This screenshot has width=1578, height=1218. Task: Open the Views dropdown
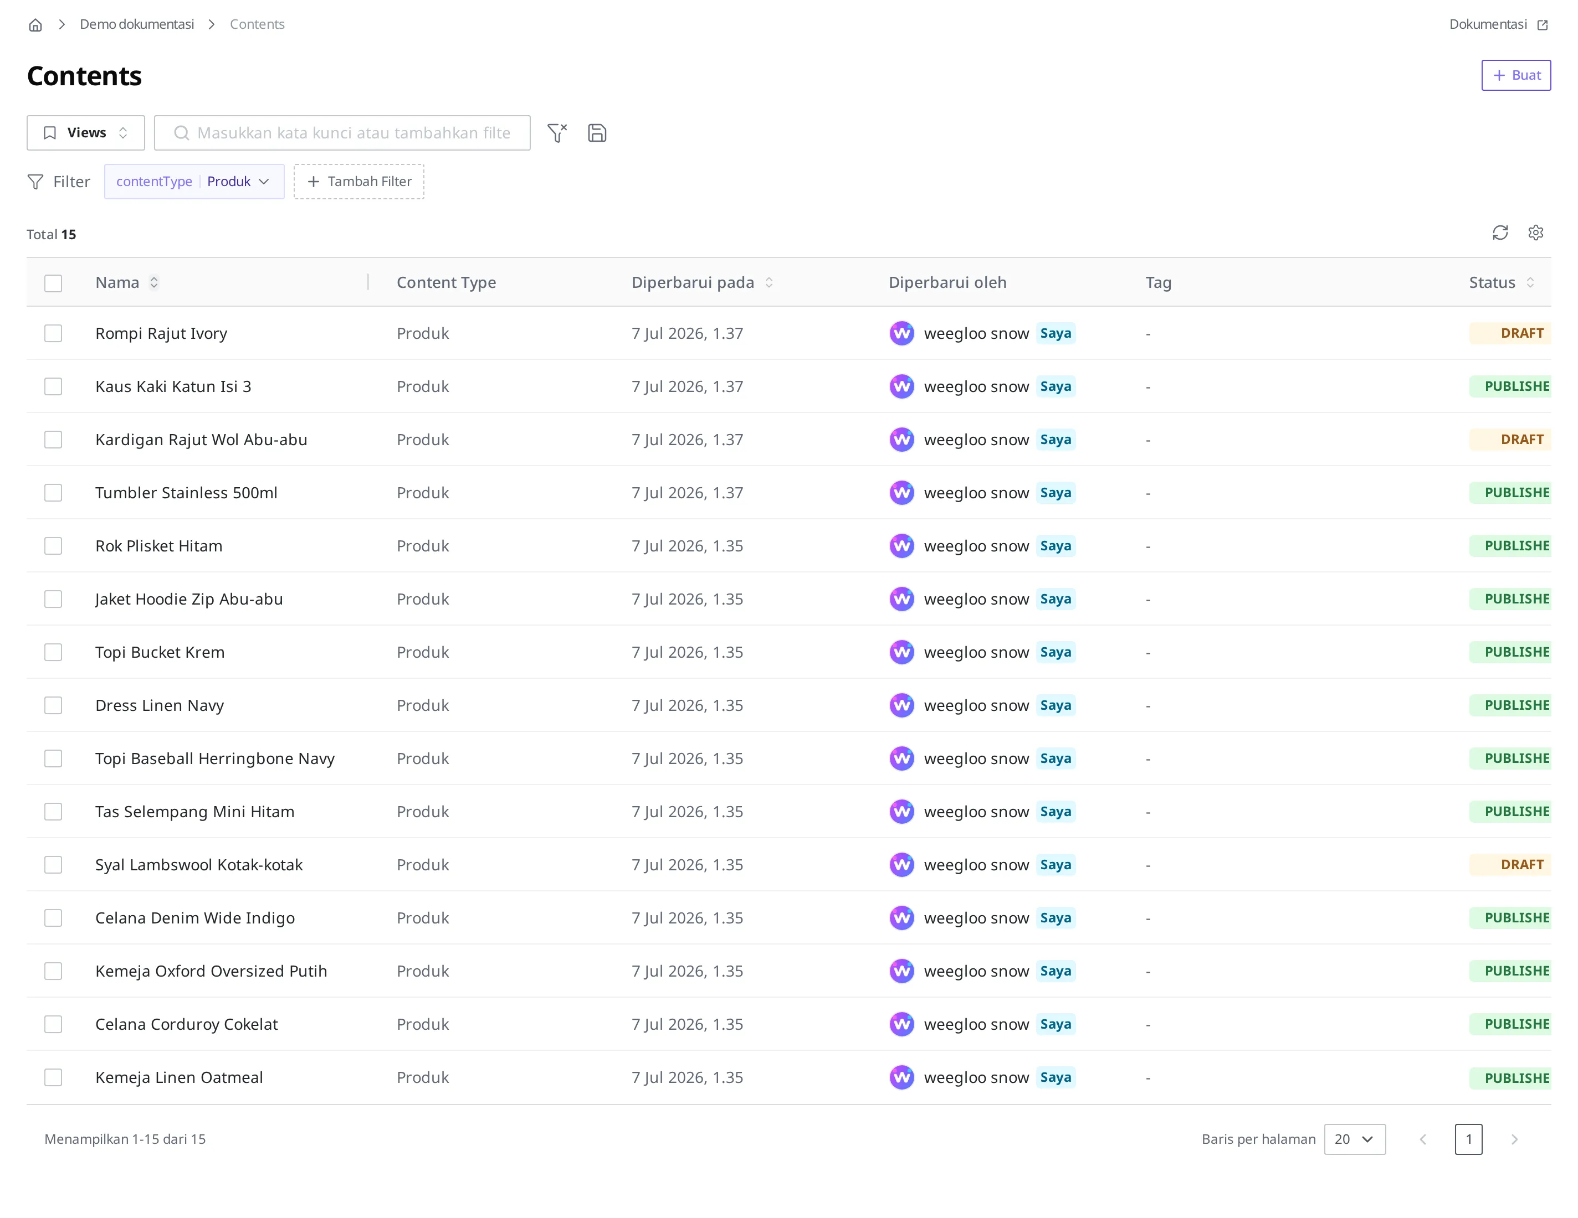86,133
